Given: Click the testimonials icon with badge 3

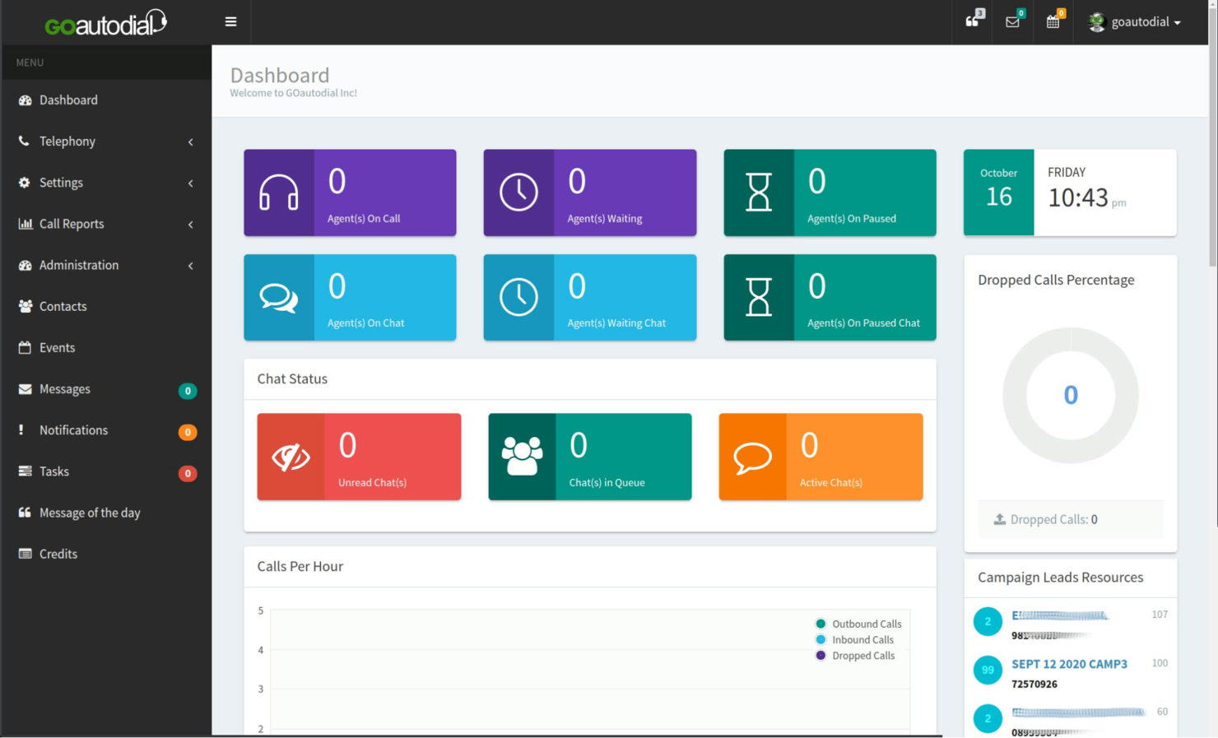Looking at the screenshot, I should (972, 22).
